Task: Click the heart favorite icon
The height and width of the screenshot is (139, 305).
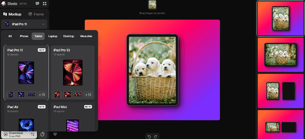Action: click(55, 134)
